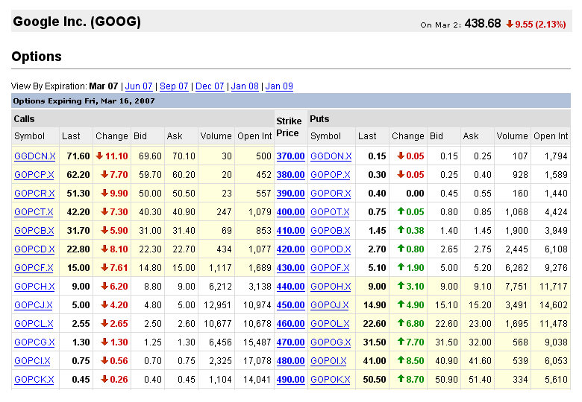Open call option symbol GOPCG.X

[34, 342]
